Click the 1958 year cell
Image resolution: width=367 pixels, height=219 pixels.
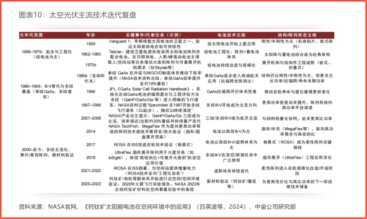pos(91,44)
